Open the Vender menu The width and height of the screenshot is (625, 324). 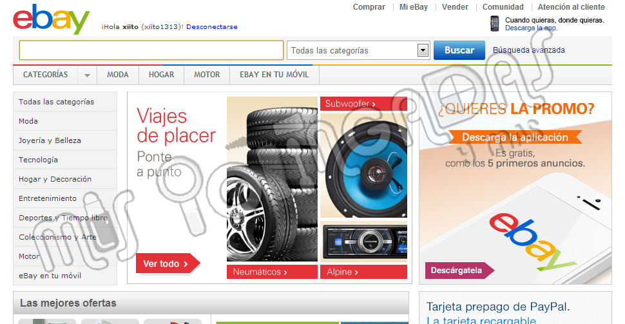click(x=455, y=7)
